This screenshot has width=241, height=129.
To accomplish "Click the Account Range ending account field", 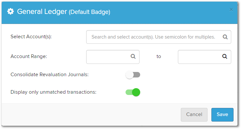I will click(x=205, y=57).
